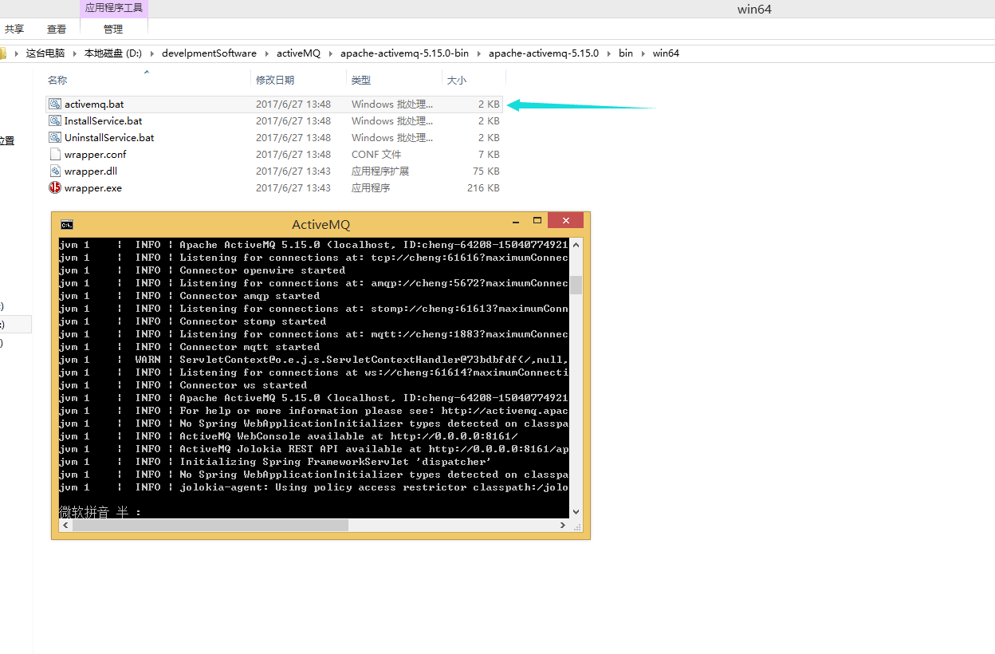Viewport: 995px width, 654px height.
Task: Expand chevron after develpmentSoftware breadcrumb
Action: (267, 53)
